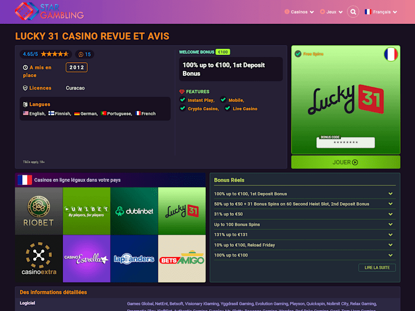Image resolution: width=415 pixels, height=311 pixels.
Task: Expand the 31% up to €50 row
Action: click(305, 214)
